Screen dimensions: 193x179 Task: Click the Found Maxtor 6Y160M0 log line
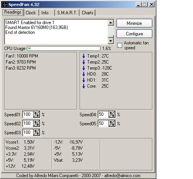coord(37,27)
